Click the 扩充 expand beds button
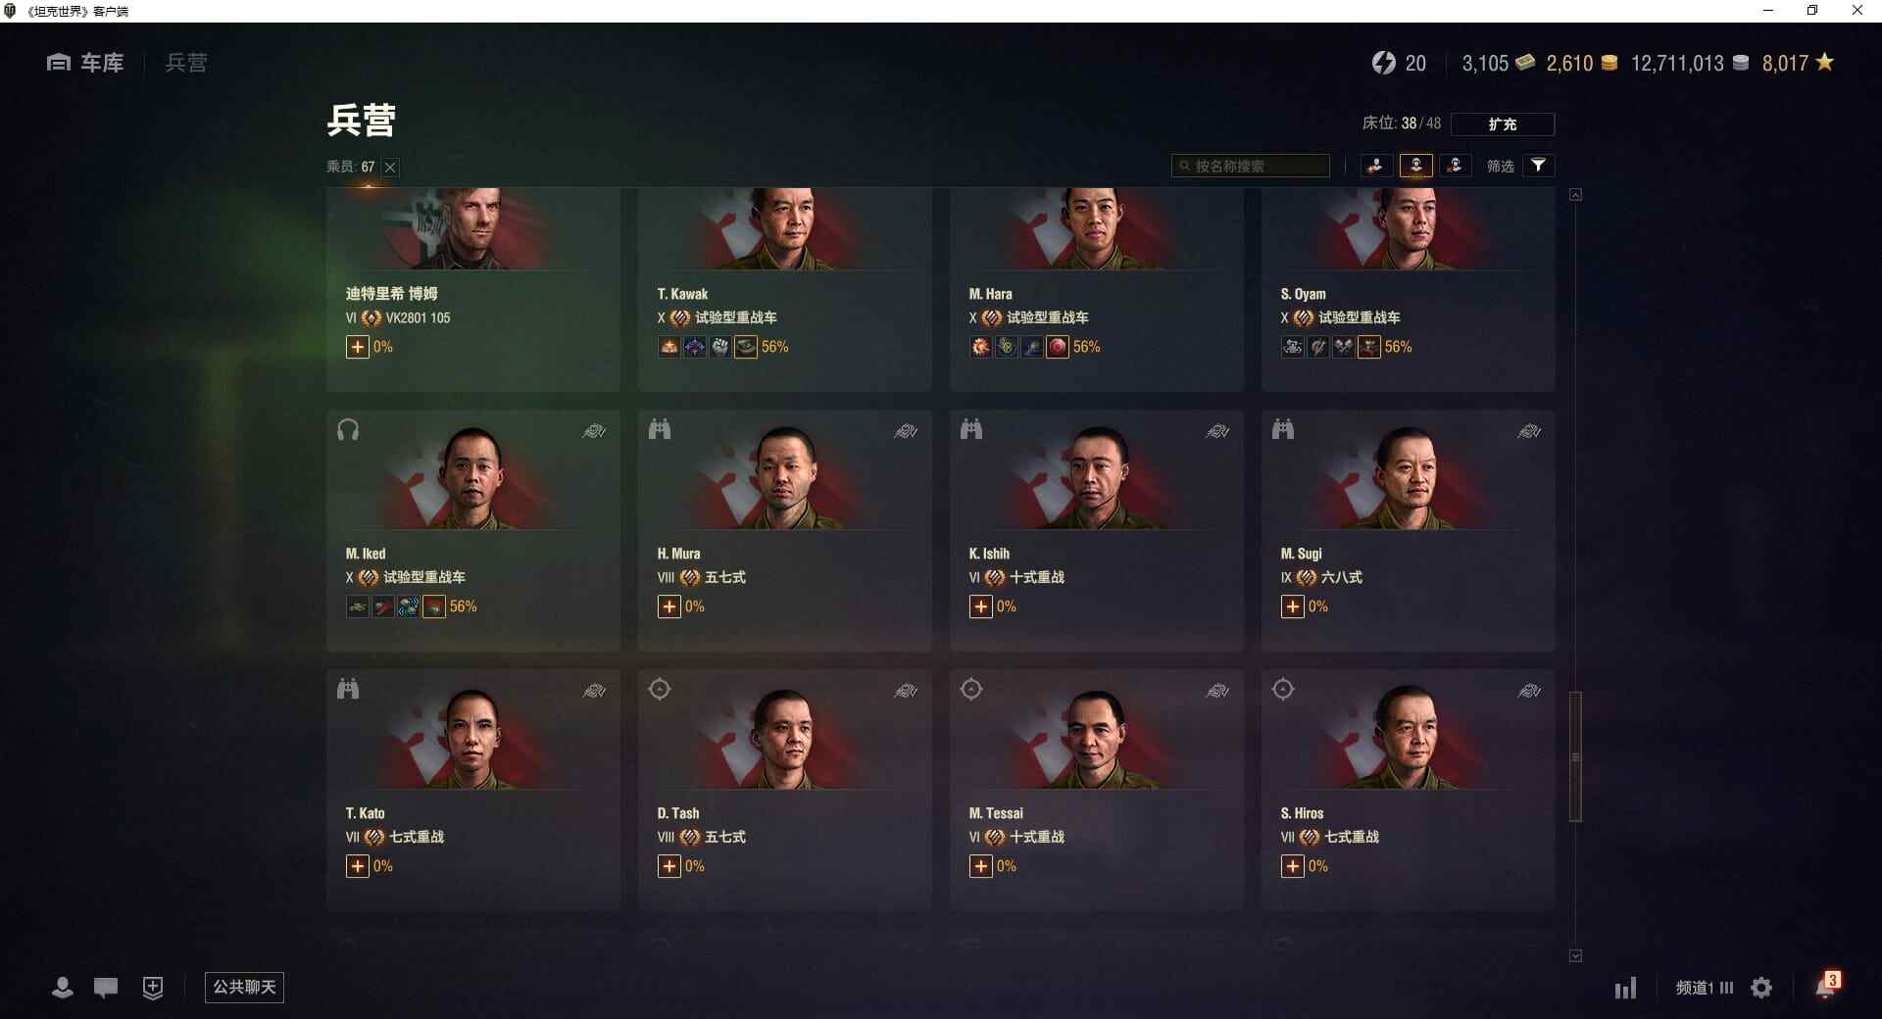 [1502, 123]
